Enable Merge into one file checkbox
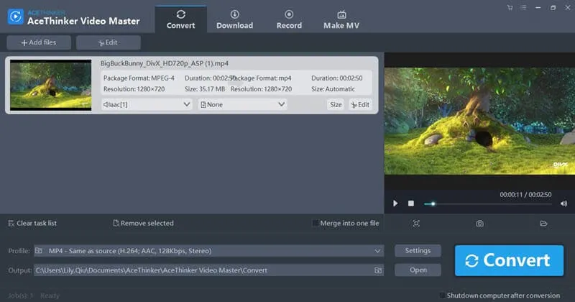 316,223
